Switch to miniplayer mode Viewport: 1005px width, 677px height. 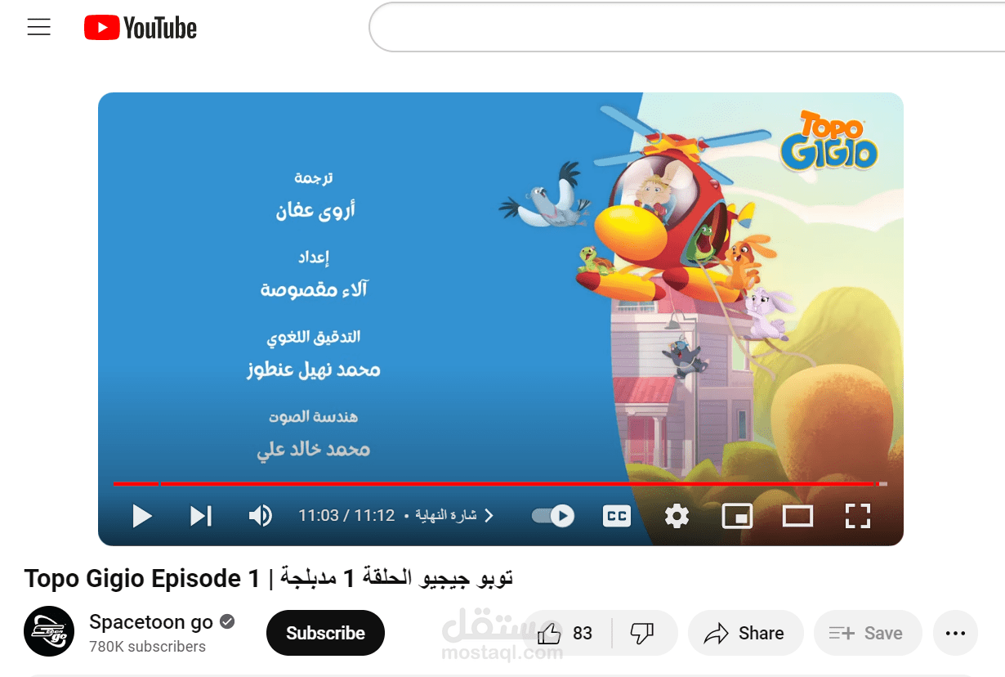(737, 516)
